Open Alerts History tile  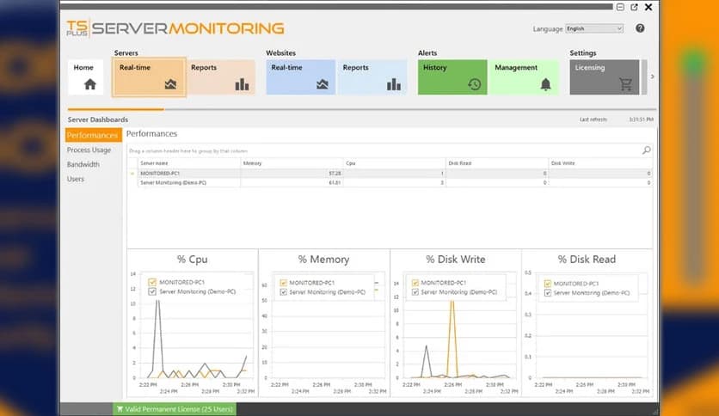(452, 77)
